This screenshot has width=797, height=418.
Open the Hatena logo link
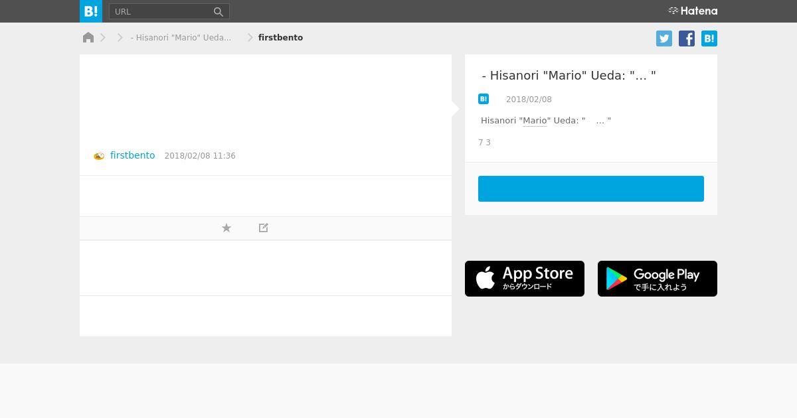click(x=693, y=11)
